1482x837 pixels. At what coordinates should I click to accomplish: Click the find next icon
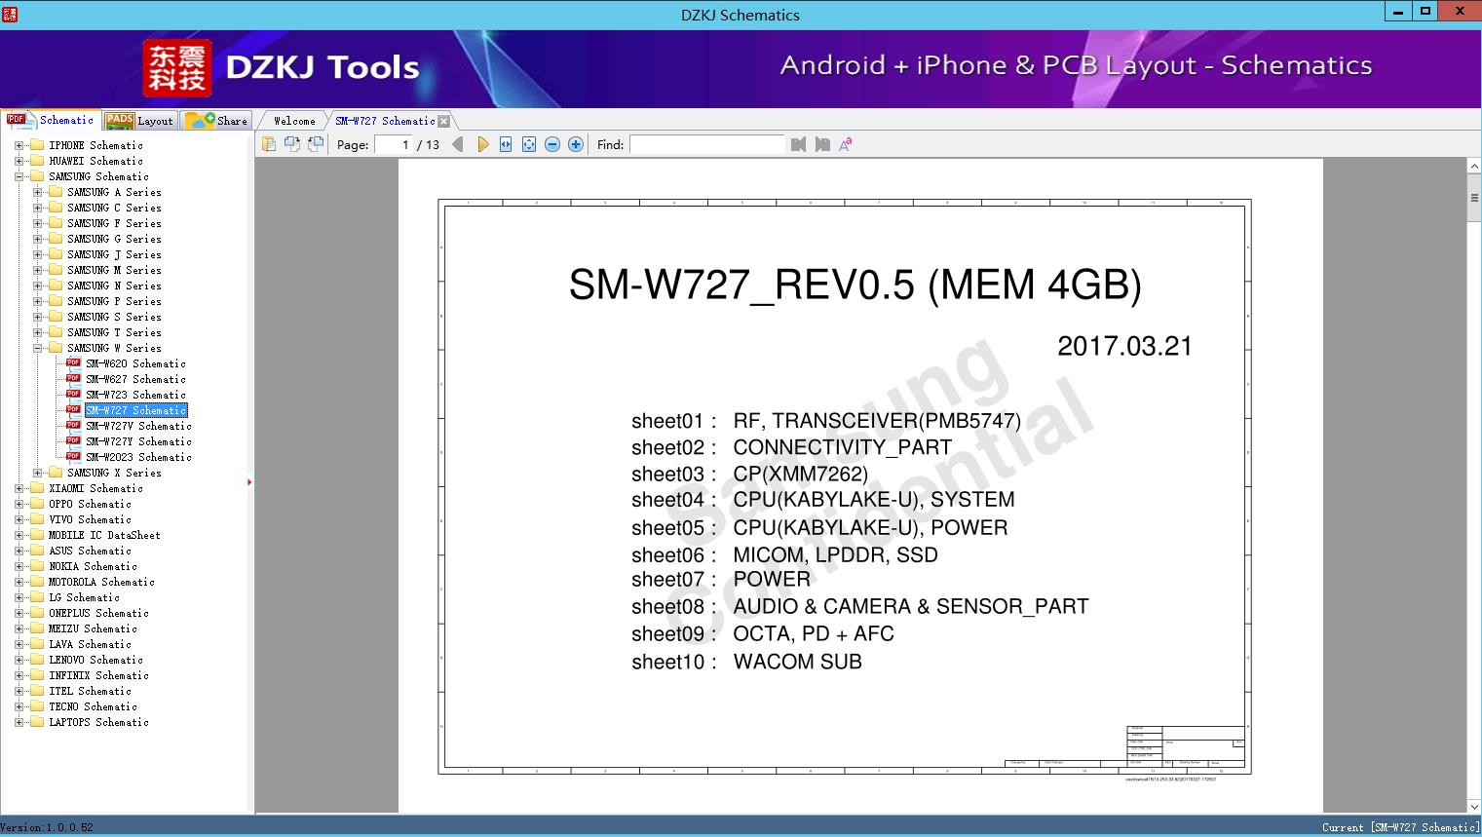point(822,144)
